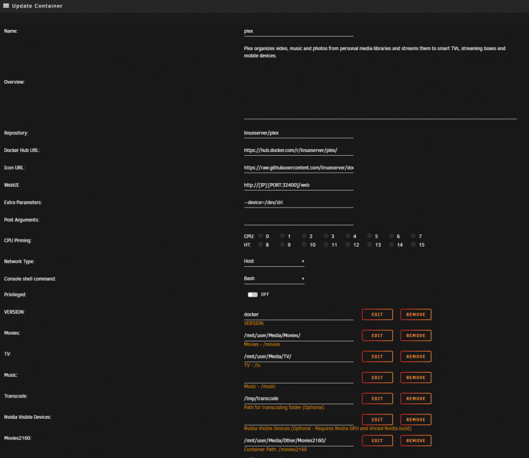
Task: Check HT 15 pinning box
Action: coord(414,244)
